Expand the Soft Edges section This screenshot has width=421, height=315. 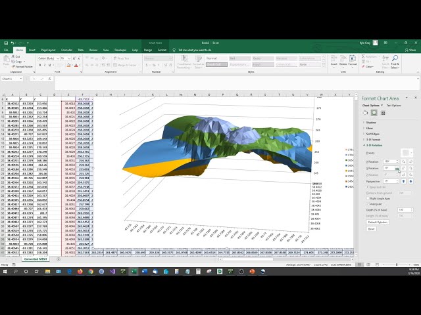point(373,134)
